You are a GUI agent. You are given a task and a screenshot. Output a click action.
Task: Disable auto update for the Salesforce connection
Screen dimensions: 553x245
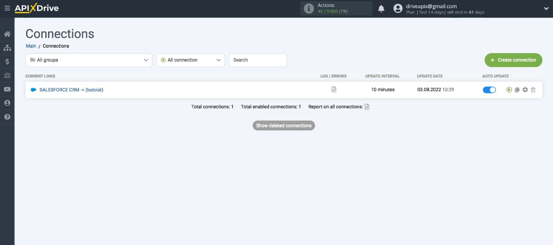tap(489, 89)
